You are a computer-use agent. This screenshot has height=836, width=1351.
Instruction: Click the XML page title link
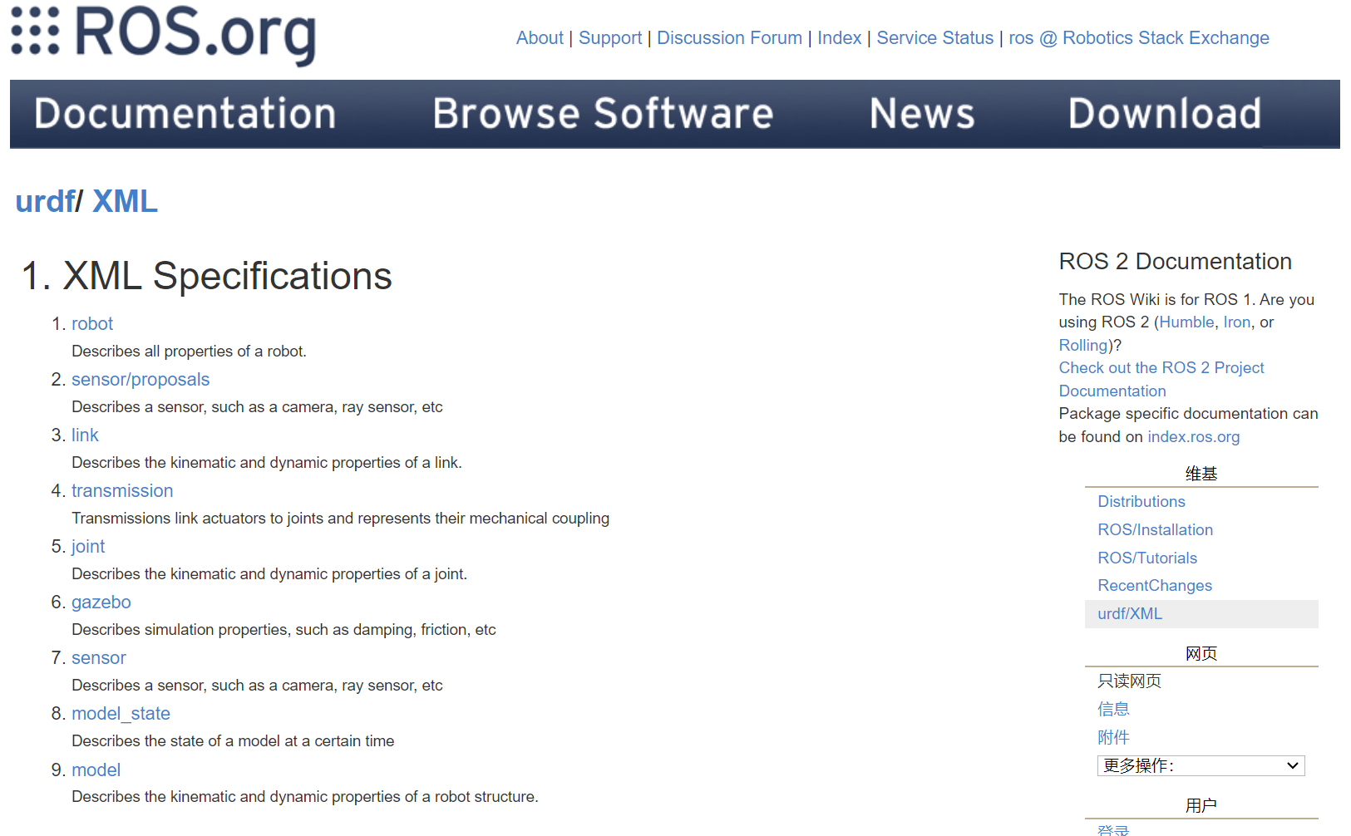[x=125, y=201]
